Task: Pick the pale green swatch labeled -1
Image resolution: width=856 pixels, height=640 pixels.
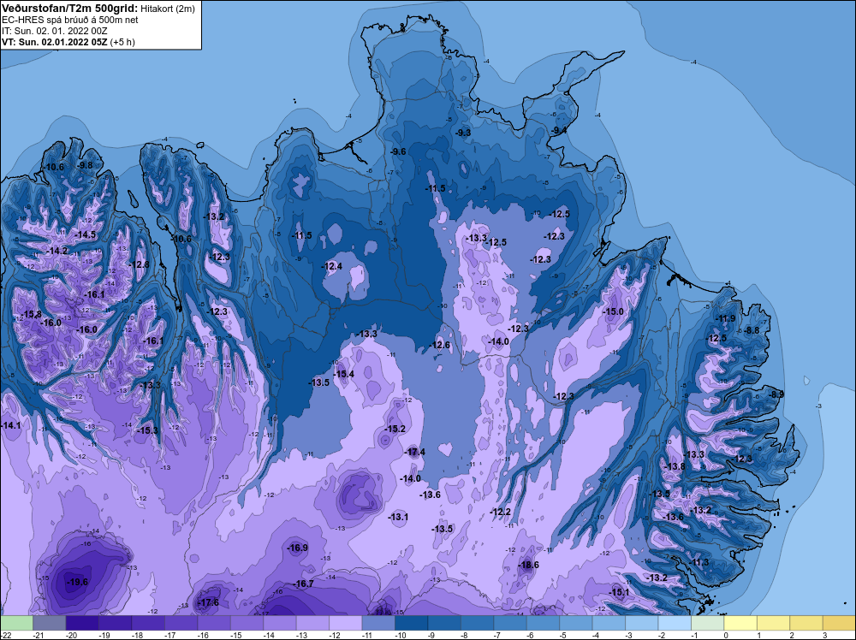Action: [x=708, y=623]
